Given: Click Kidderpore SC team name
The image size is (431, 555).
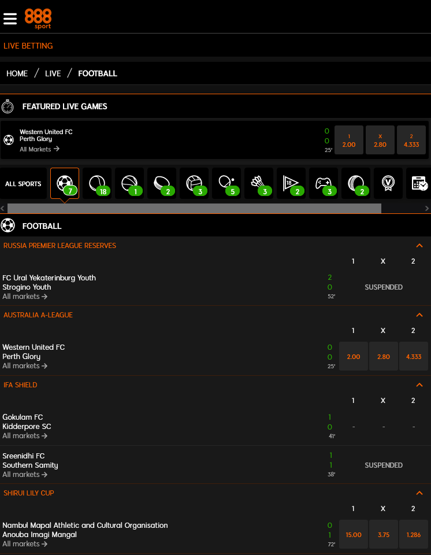Looking at the screenshot, I should point(27,427).
